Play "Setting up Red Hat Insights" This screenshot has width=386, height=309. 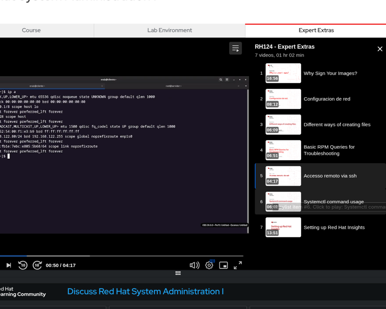pyautogui.click(x=334, y=227)
